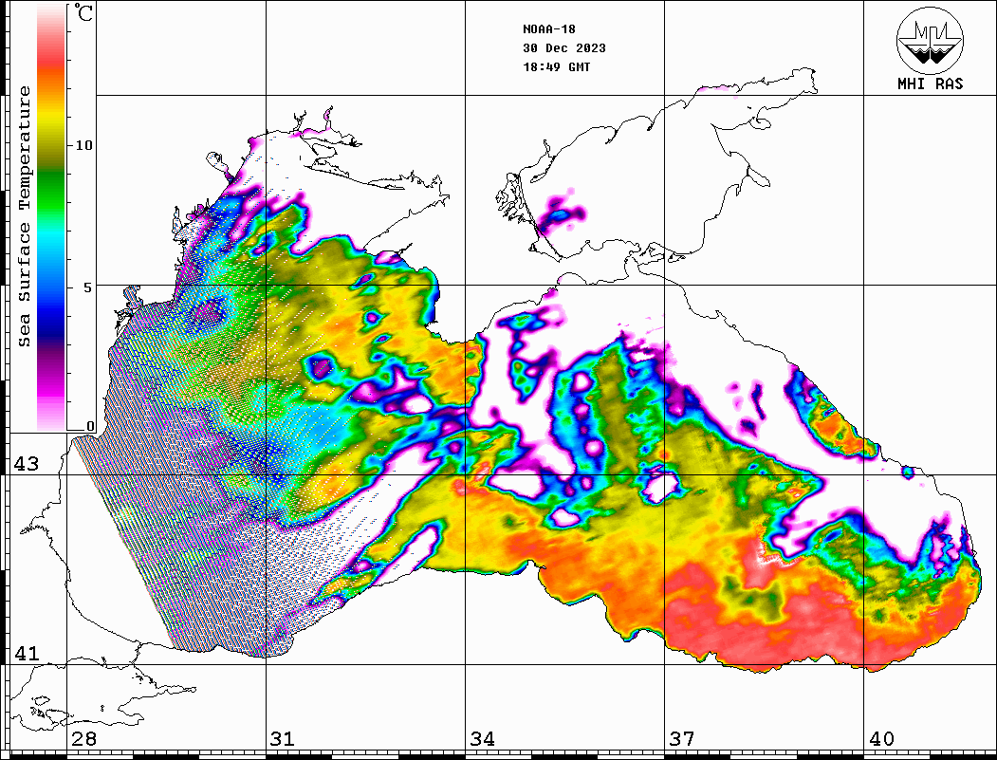Click the °C unit label on legend
The image size is (997, 760).
(x=83, y=12)
